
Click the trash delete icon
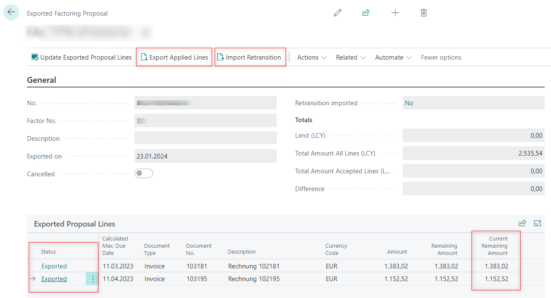coord(424,13)
